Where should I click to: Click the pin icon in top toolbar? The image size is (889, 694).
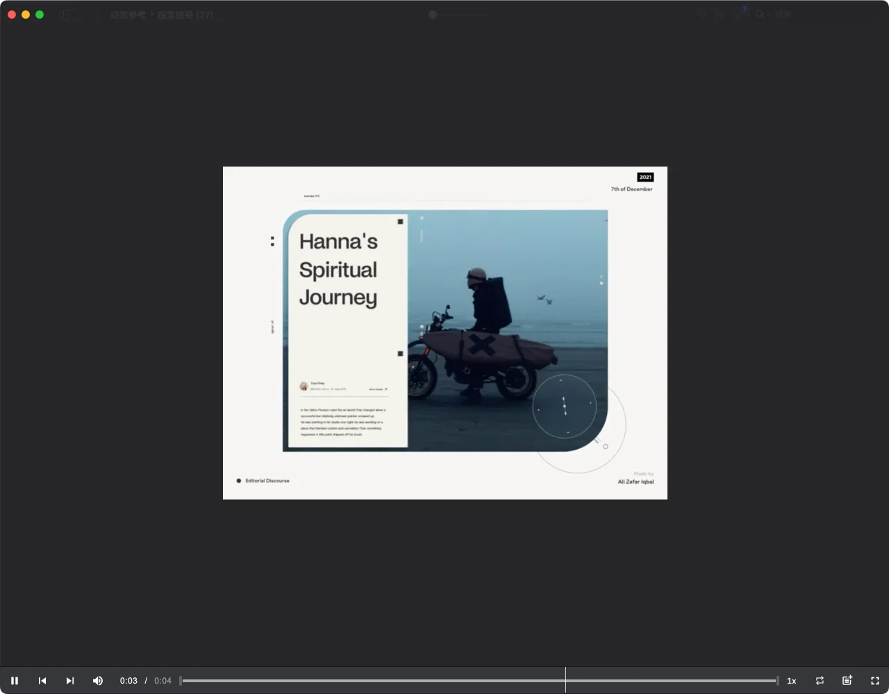(701, 15)
